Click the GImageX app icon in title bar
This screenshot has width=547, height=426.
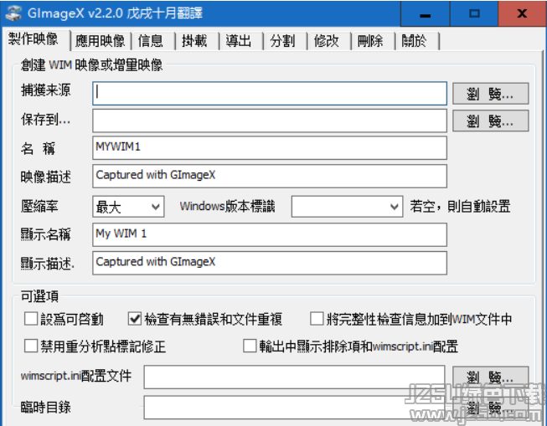click(13, 13)
